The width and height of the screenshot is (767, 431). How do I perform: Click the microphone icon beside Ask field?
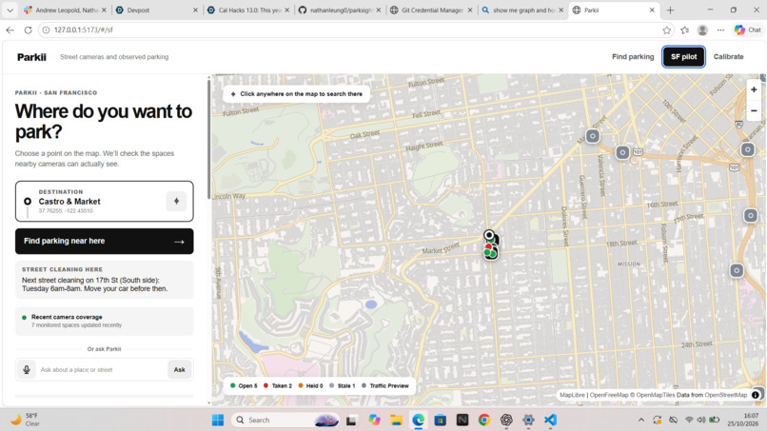point(27,370)
